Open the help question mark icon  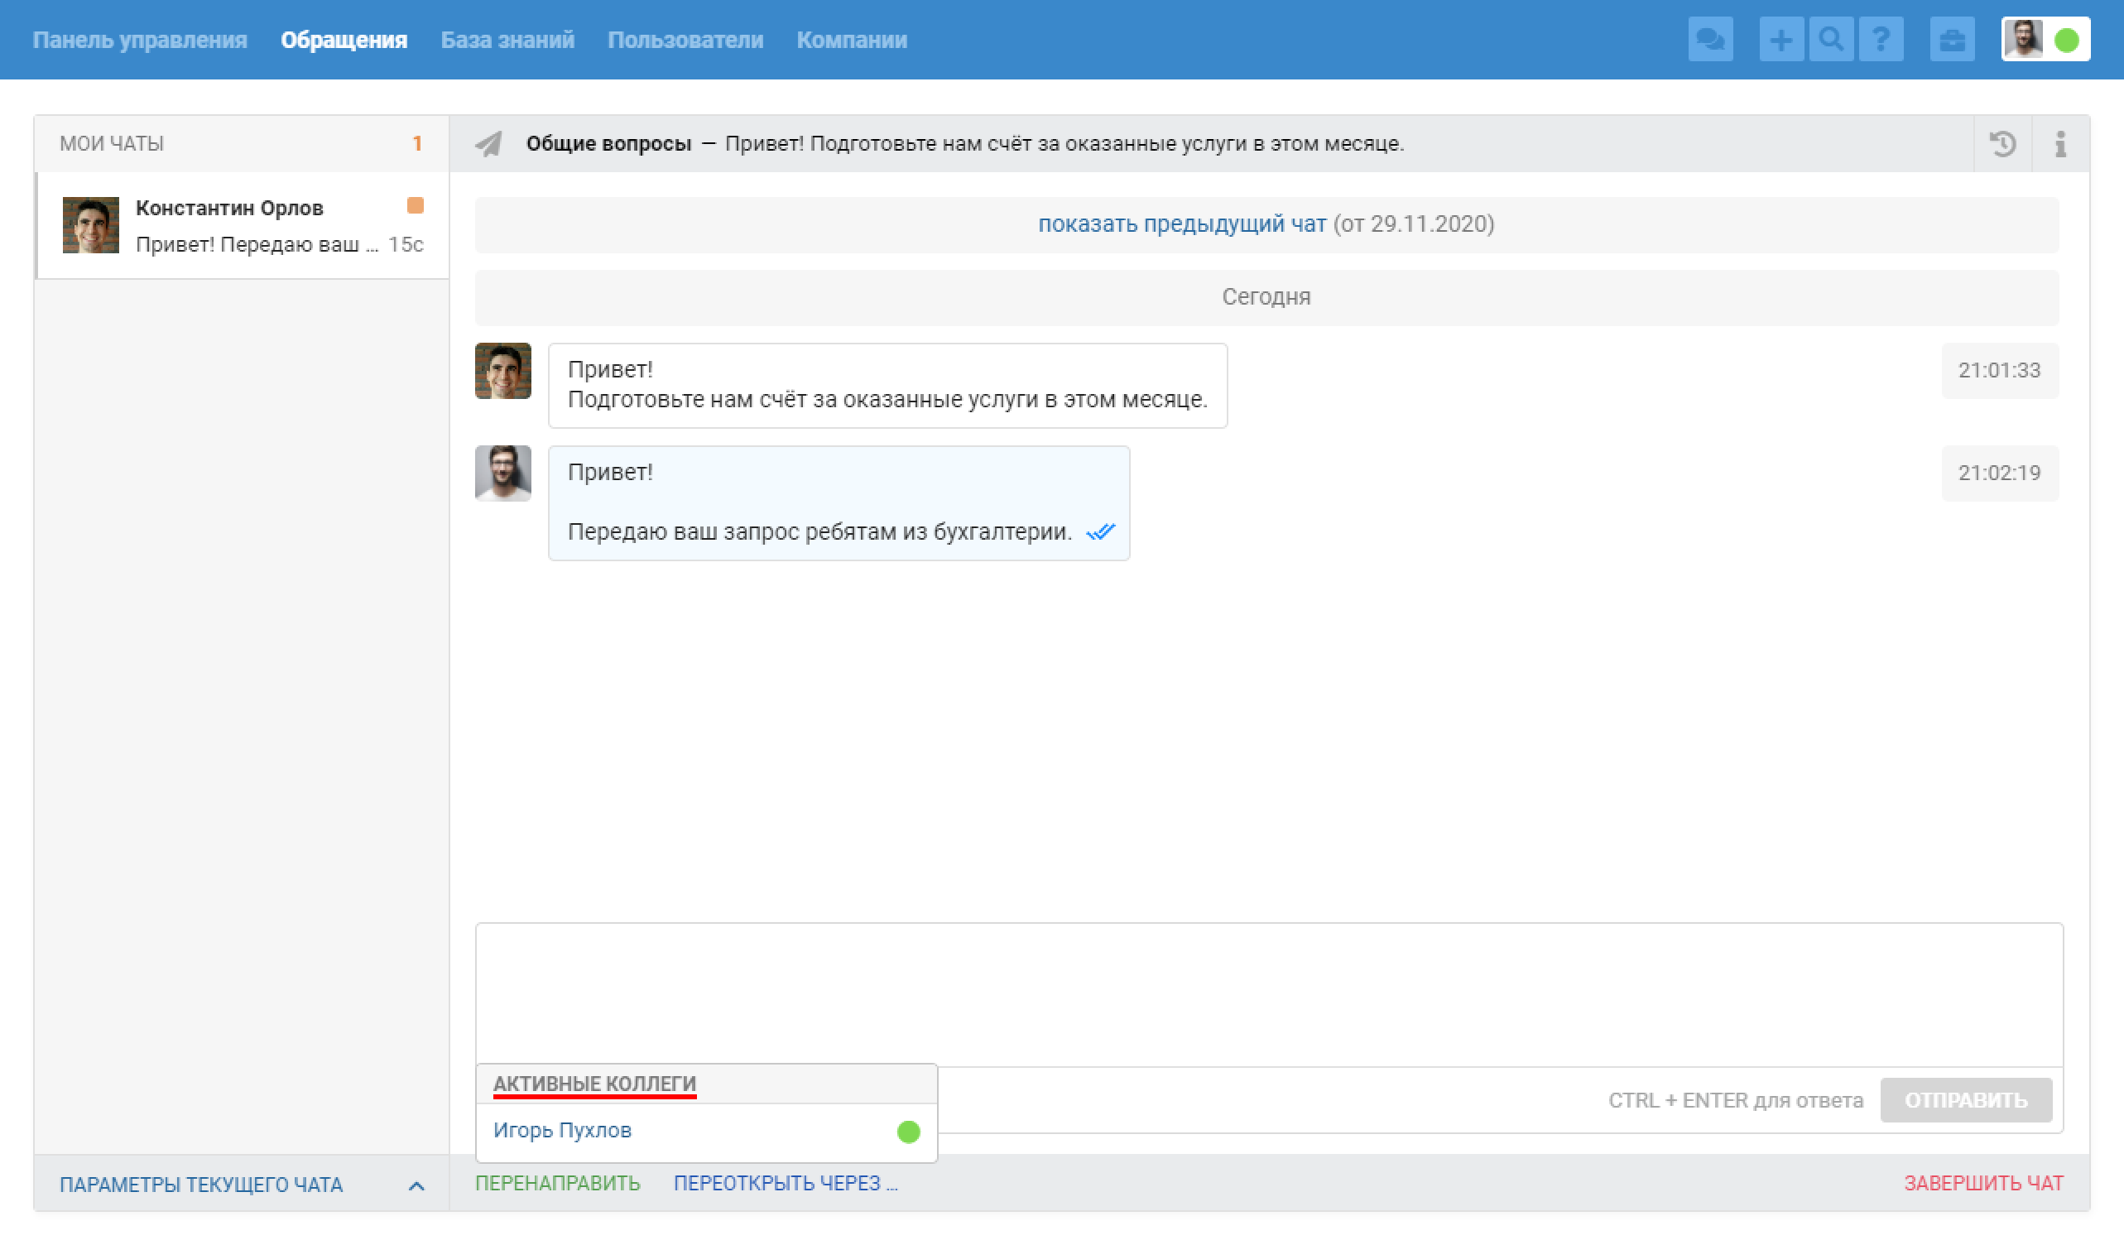coord(1881,40)
